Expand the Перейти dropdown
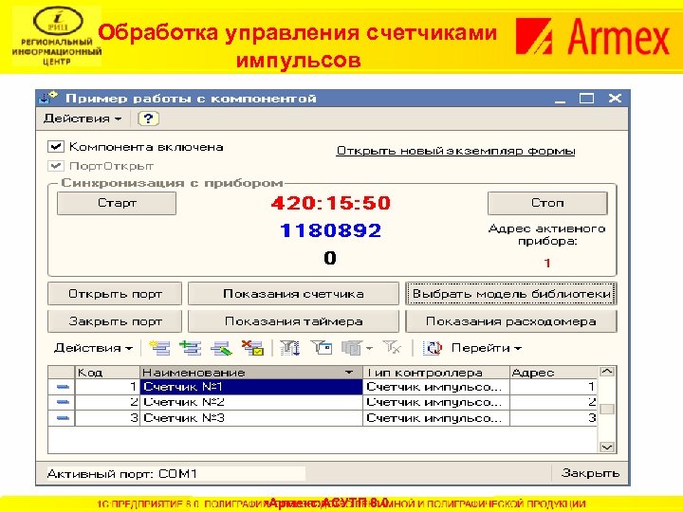The height and width of the screenshot is (512, 683). click(486, 348)
